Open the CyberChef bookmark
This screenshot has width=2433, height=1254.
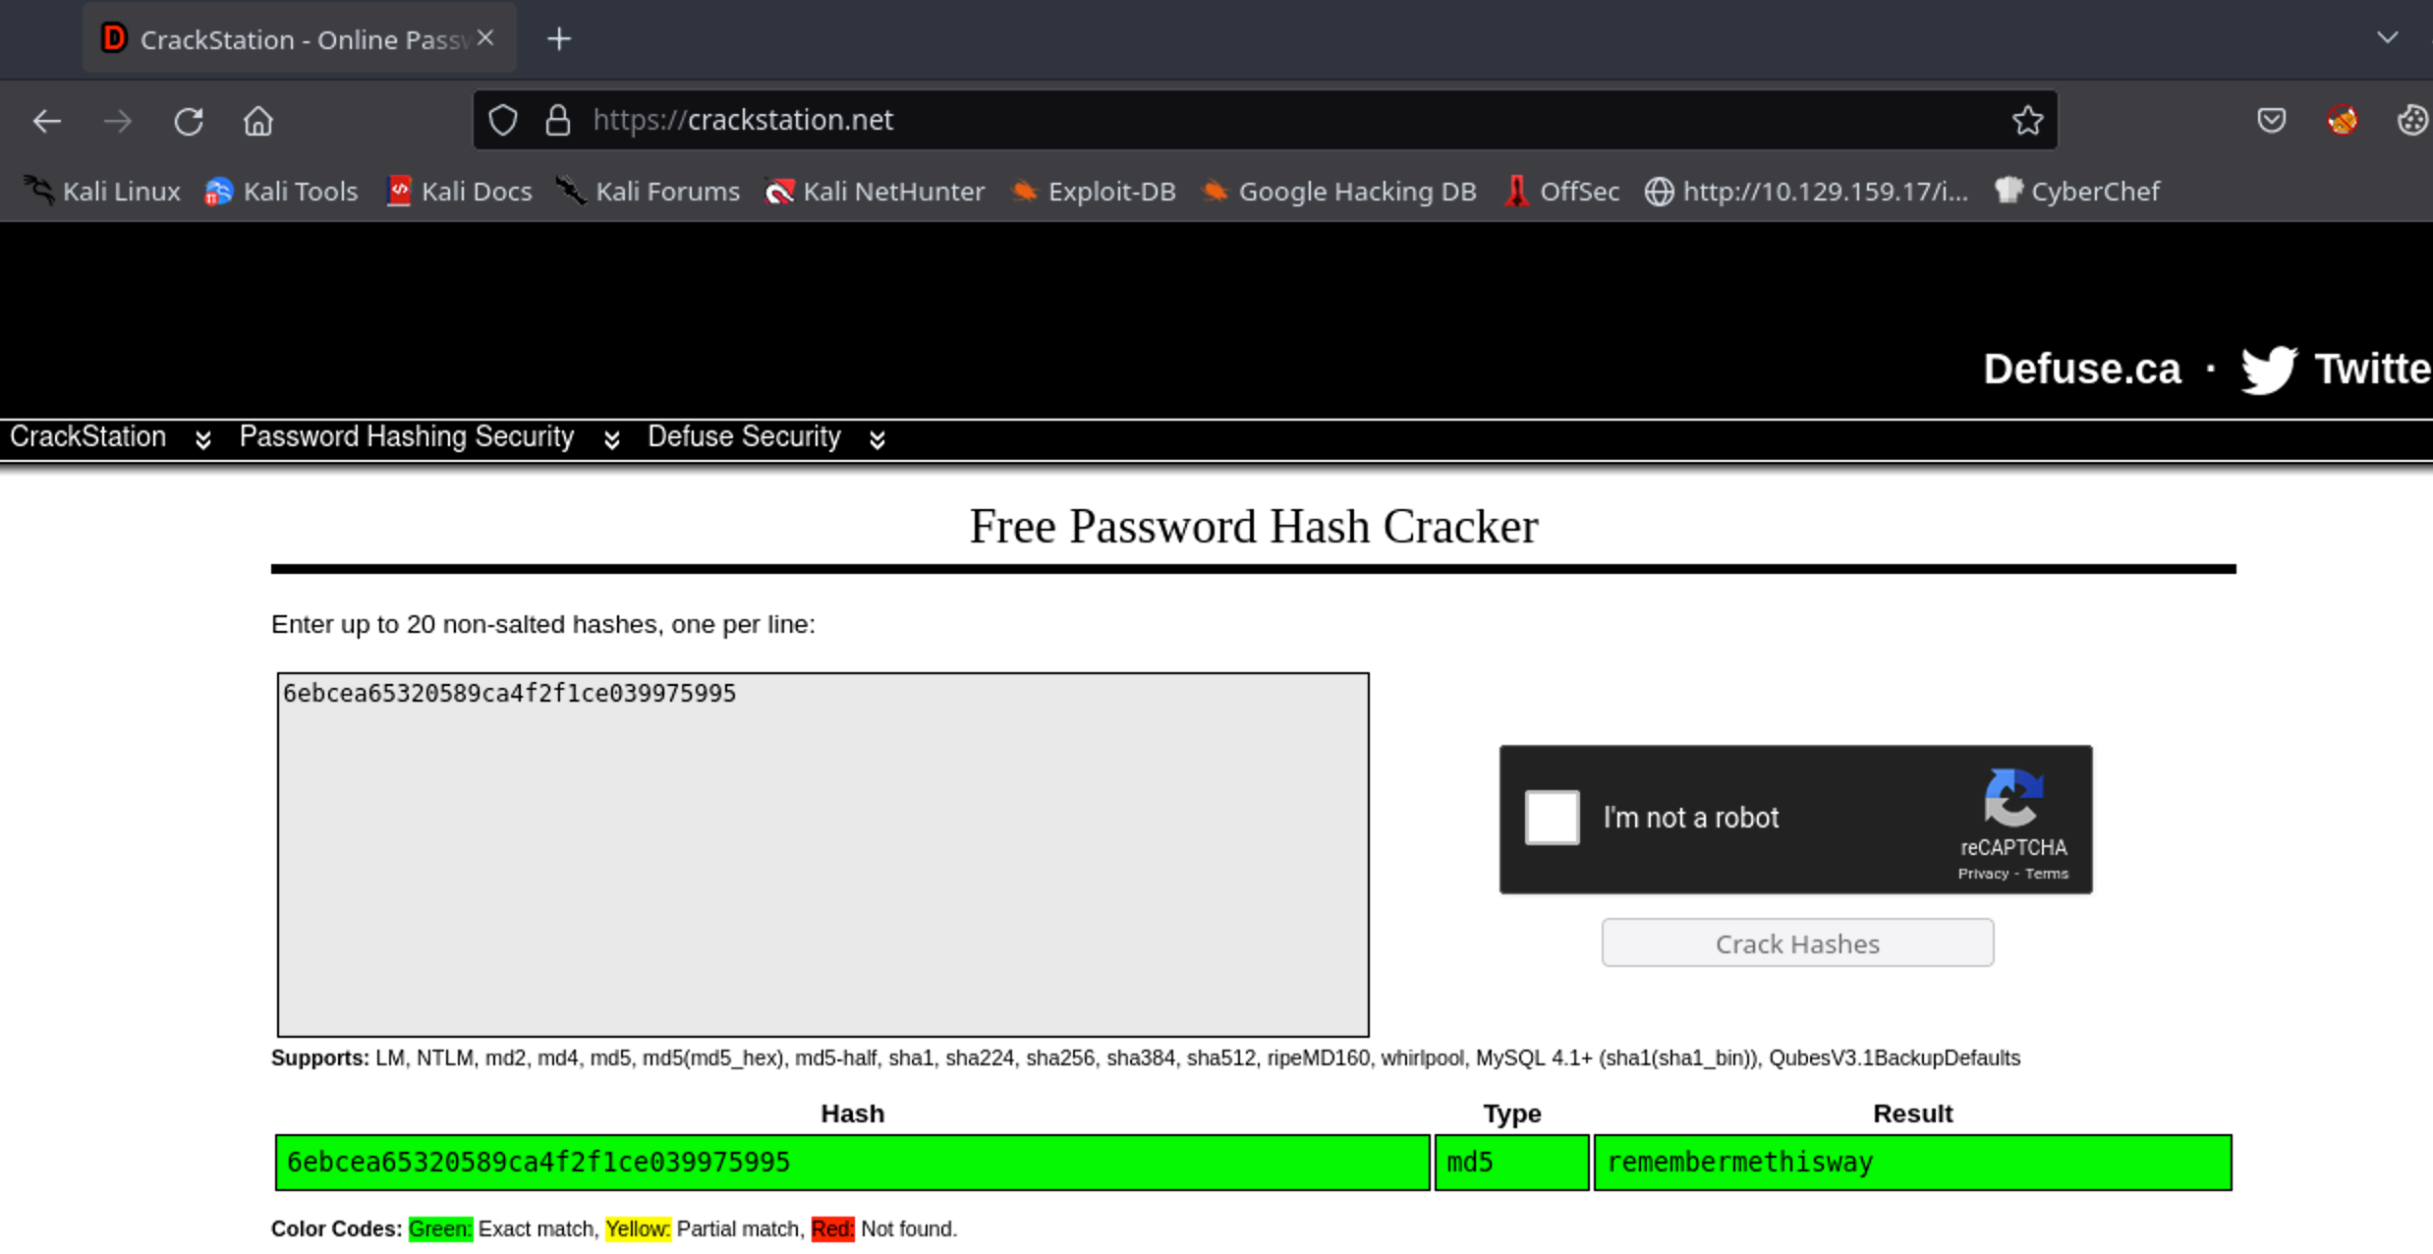(x=2077, y=191)
